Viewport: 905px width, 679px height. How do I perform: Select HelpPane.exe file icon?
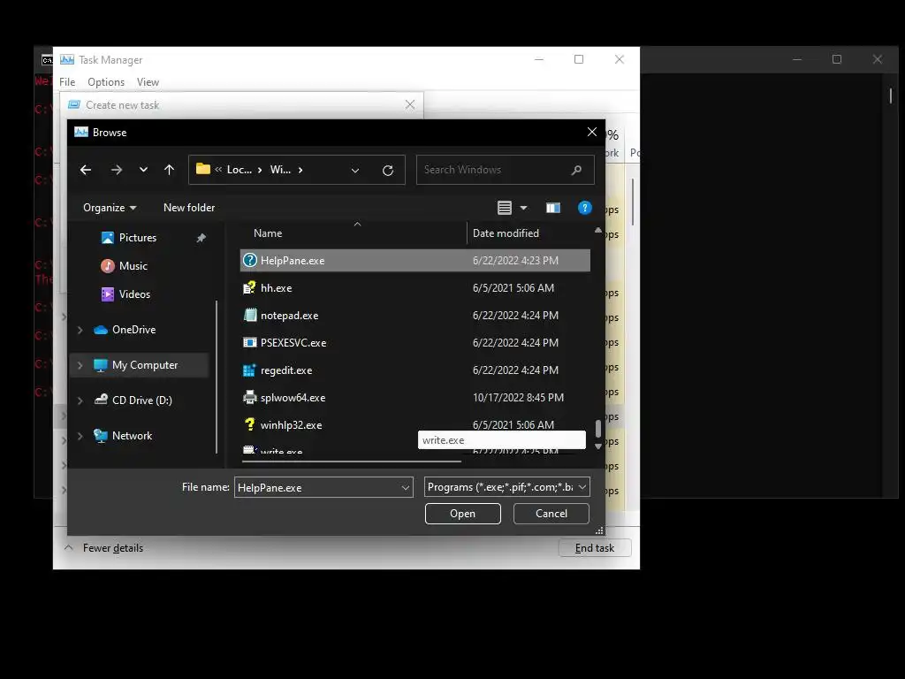coord(249,261)
